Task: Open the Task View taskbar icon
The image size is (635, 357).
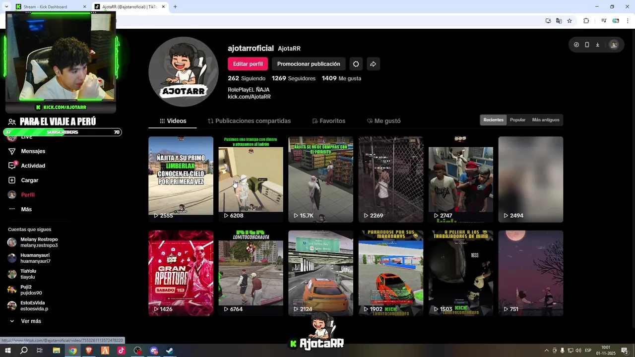Action: (x=40, y=351)
